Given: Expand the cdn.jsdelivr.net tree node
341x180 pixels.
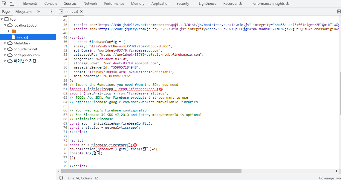Looking at the screenshot, I should point(5,49).
